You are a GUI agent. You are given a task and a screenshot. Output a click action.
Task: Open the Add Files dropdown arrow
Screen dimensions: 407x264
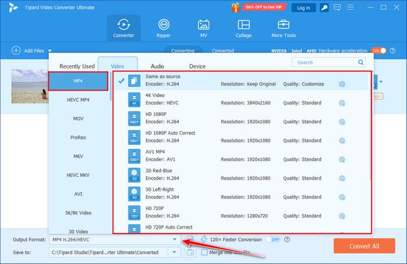pos(50,51)
